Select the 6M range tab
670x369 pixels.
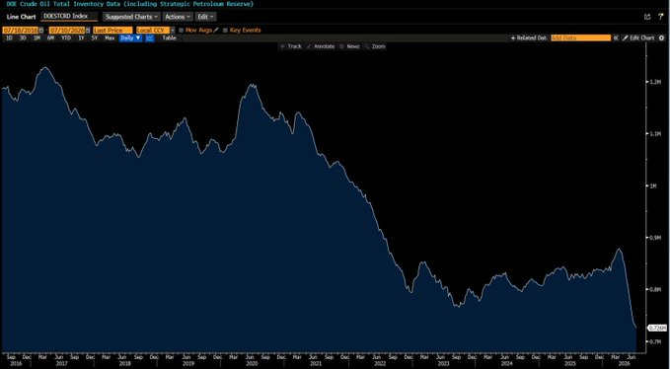tap(51, 38)
